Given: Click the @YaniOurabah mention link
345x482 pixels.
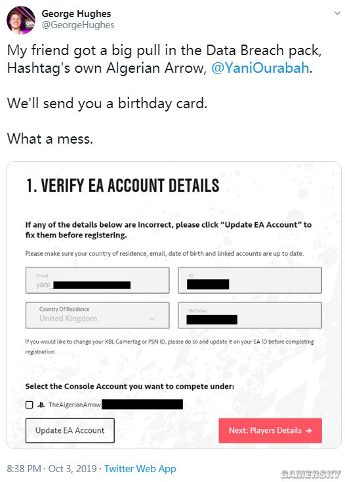Looking at the screenshot, I should [260, 68].
